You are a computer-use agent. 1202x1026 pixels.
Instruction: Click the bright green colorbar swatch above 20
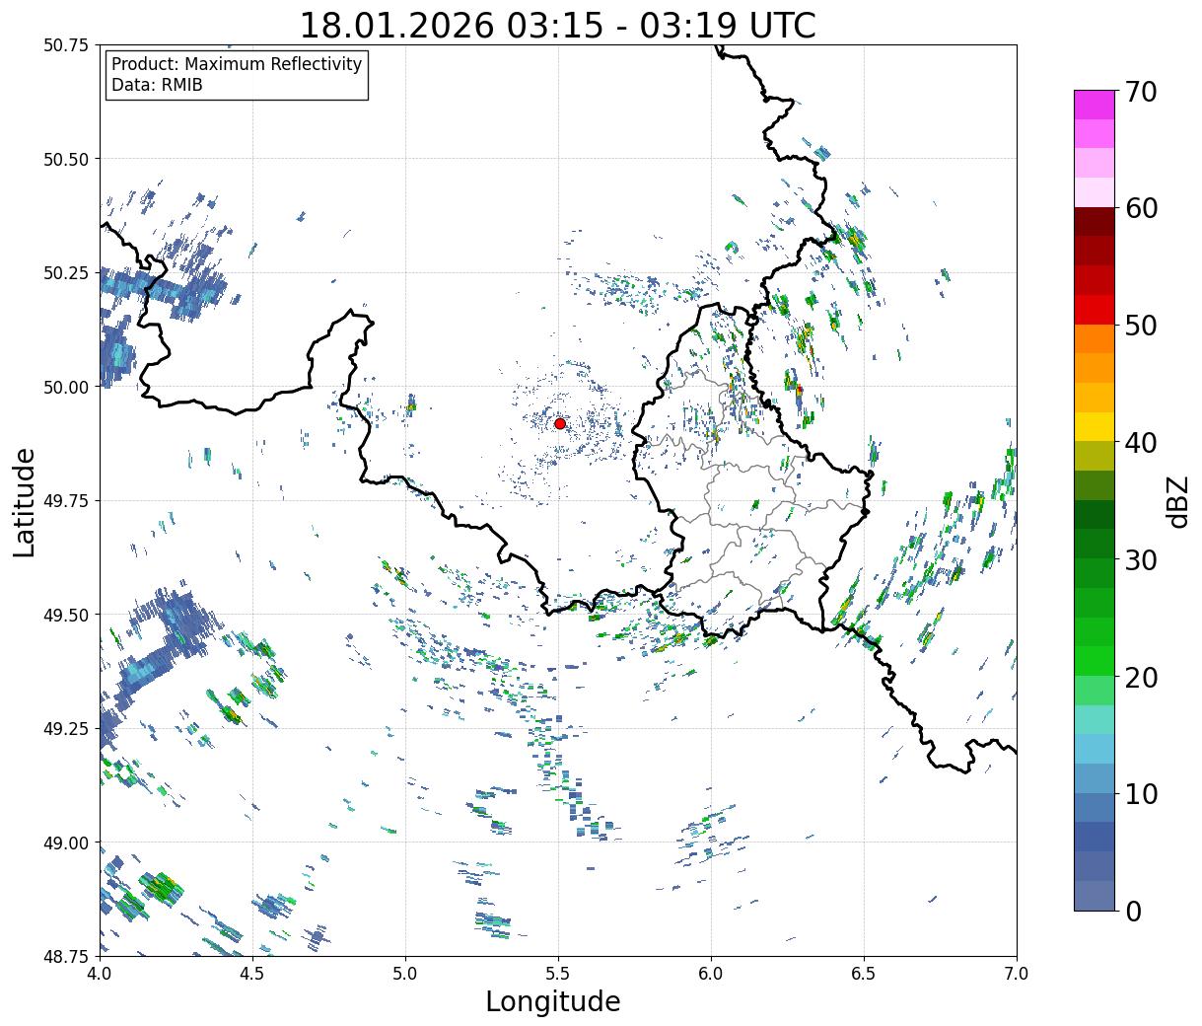click(x=1095, y=661)
